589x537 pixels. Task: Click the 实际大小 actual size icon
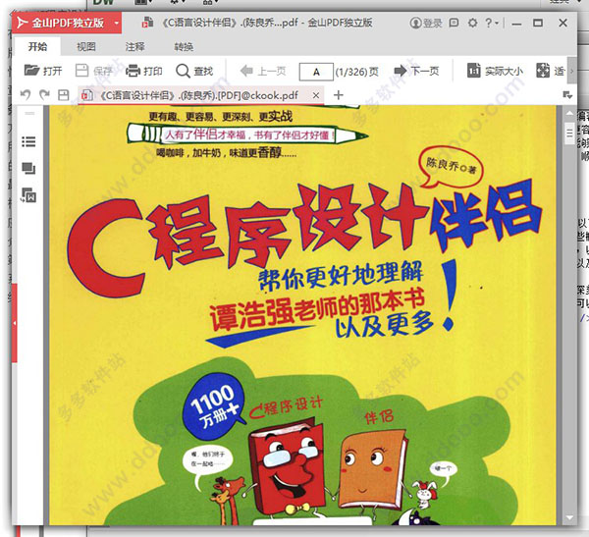tap(473, 71)
